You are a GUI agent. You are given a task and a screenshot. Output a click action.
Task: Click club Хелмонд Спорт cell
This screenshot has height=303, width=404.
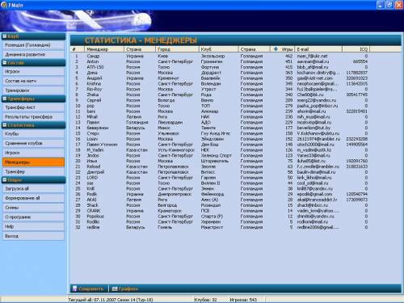tap(217, 155)
